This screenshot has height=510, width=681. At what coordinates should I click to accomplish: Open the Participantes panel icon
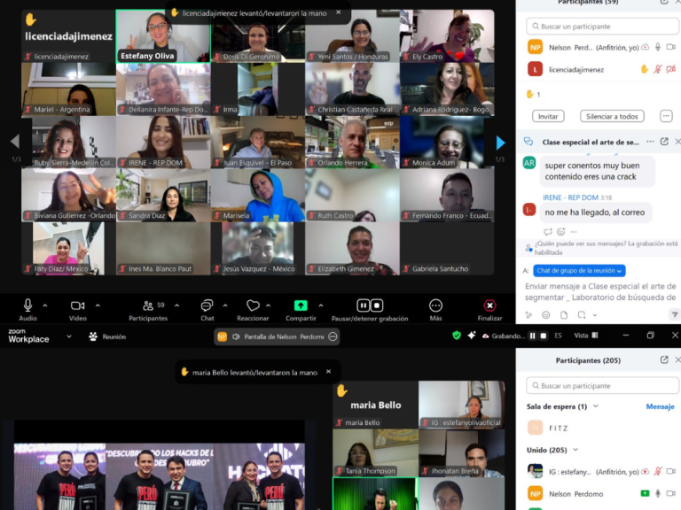(x=148, y=305)
